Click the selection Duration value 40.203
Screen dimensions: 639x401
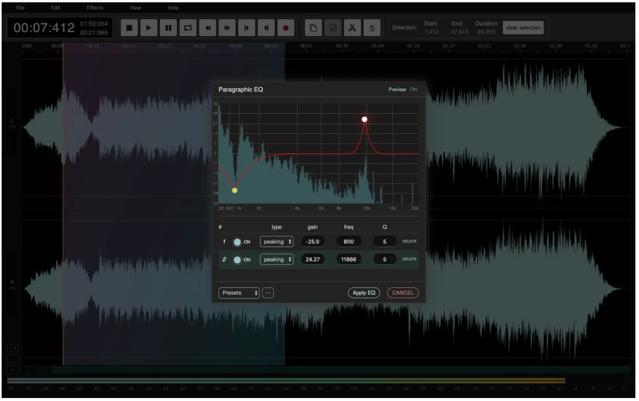tap(486, 32)
